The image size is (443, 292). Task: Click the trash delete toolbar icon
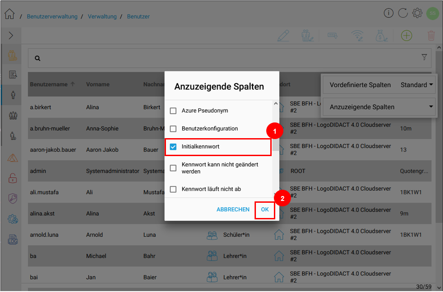click(431, 36)
